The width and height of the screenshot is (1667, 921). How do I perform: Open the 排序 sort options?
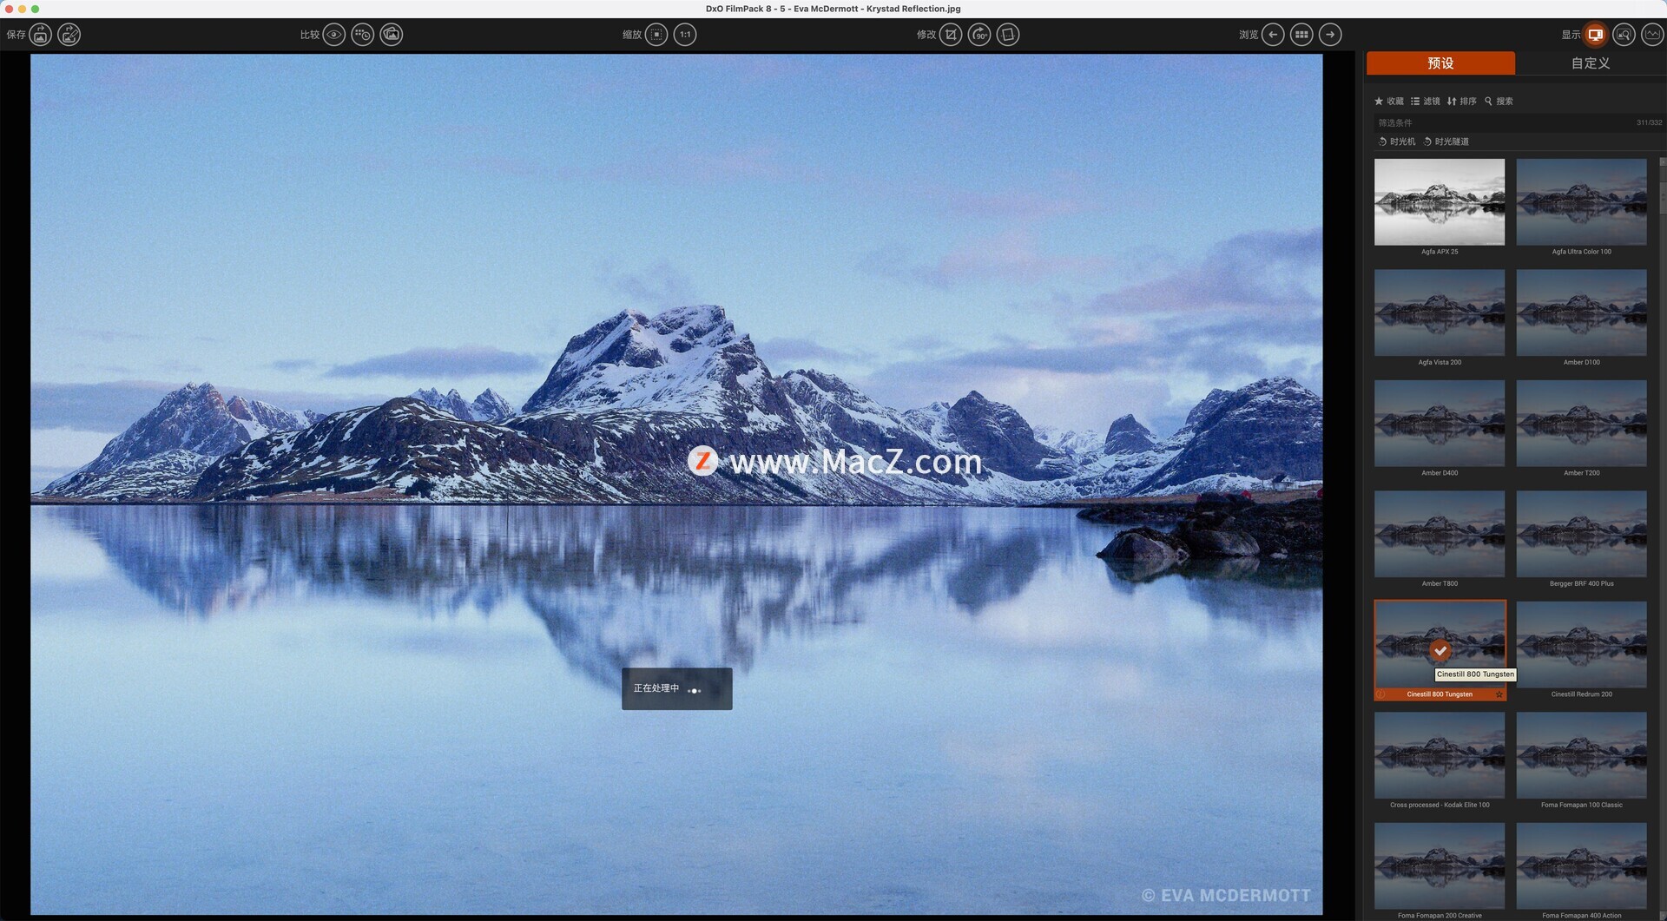(1462, 102)
